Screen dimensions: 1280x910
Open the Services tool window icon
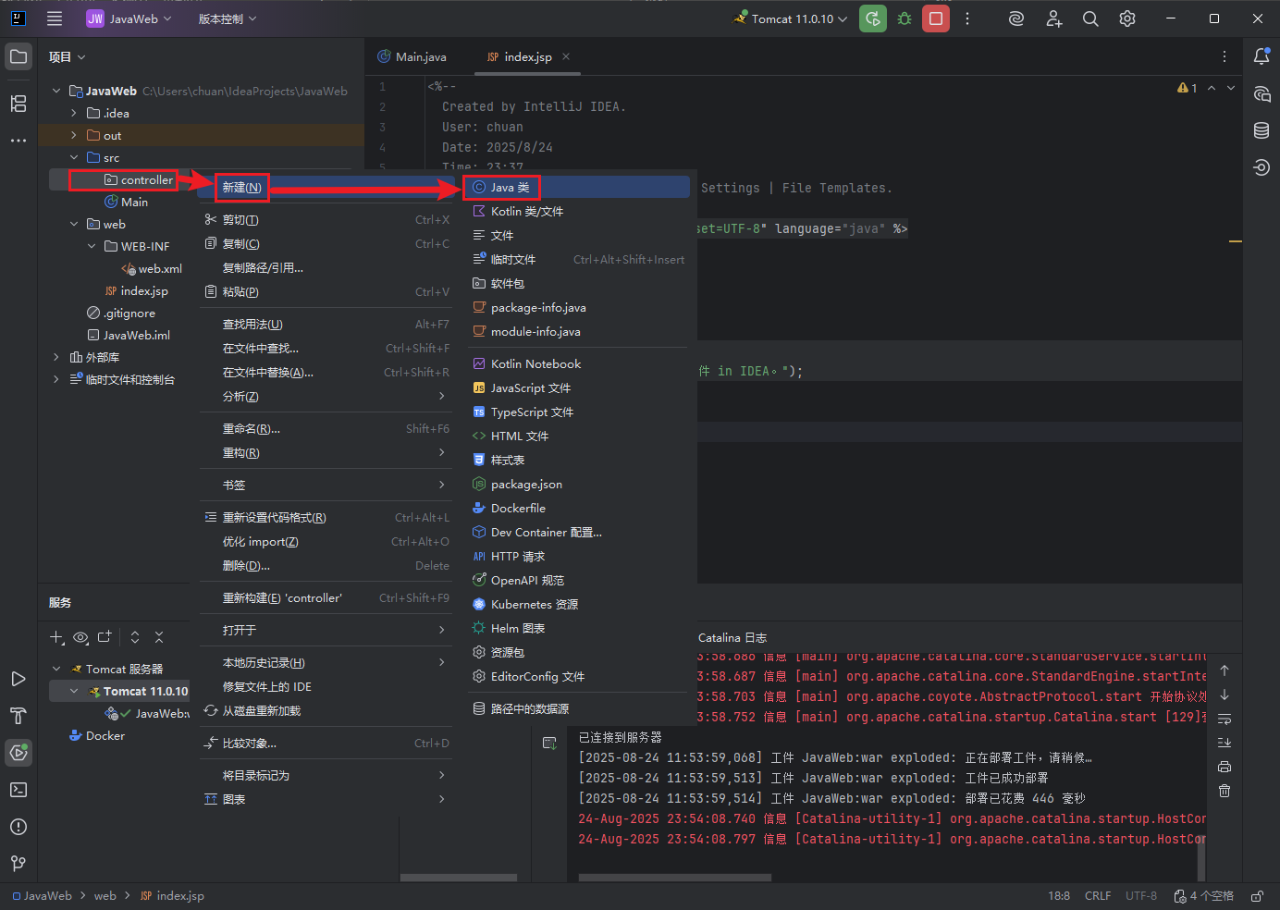(x=18, y=753)
